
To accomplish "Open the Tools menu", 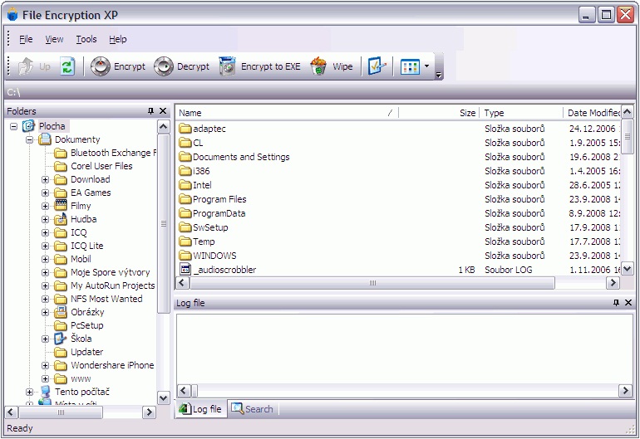I will point(86,39).
